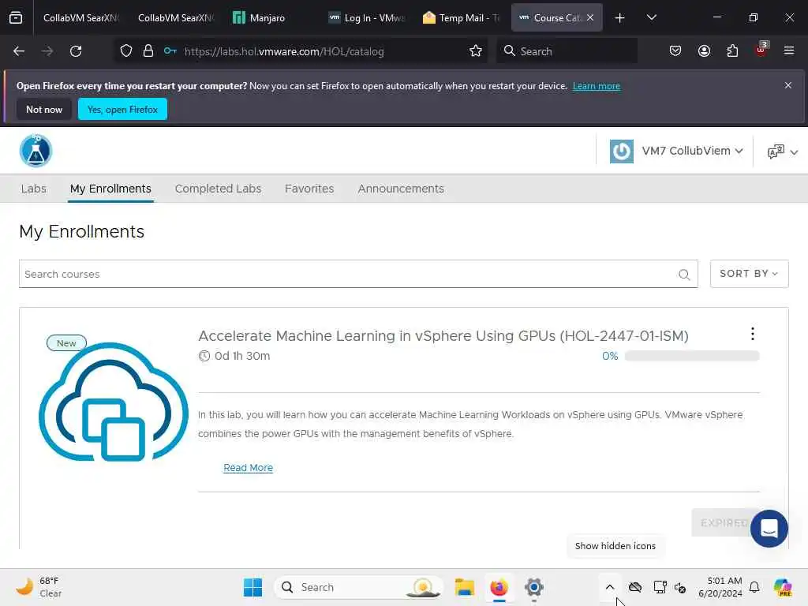Switch to the Labs tab
The height and width of the screenshot is (606, 808).
[x=33, y=189]
